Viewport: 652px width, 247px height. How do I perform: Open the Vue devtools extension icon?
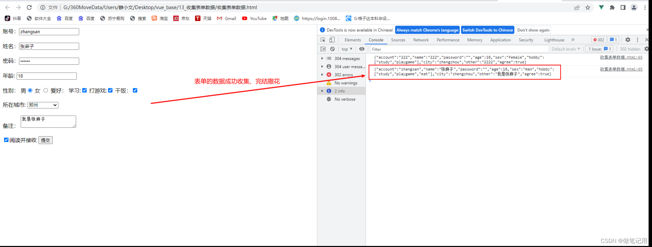click(601, 7)
